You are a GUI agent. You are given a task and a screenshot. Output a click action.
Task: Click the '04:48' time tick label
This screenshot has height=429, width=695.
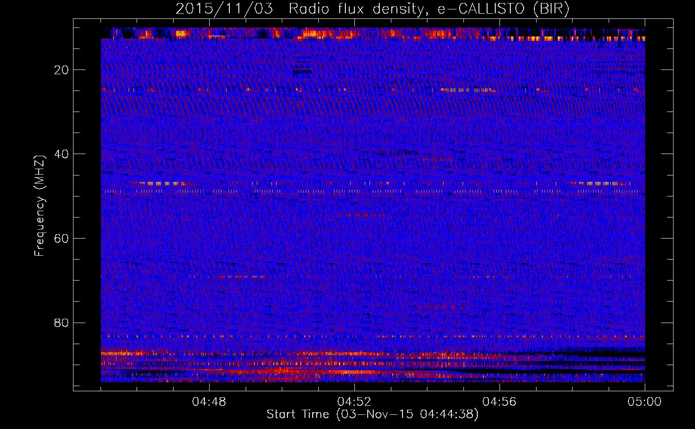click(x=209, y=402)
